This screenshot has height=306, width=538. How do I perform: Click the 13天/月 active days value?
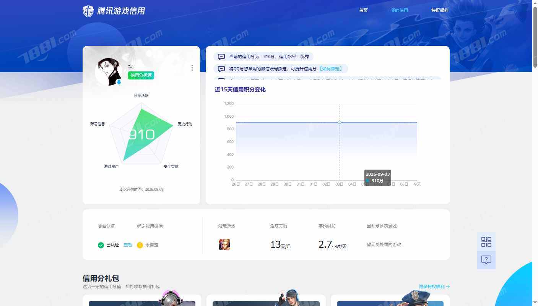pyautogui.click(x=281, y=245)
